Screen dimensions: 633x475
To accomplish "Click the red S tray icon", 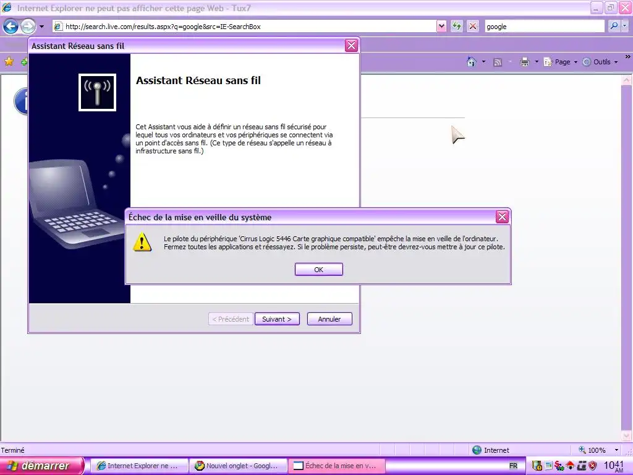I will click(559, 466).
